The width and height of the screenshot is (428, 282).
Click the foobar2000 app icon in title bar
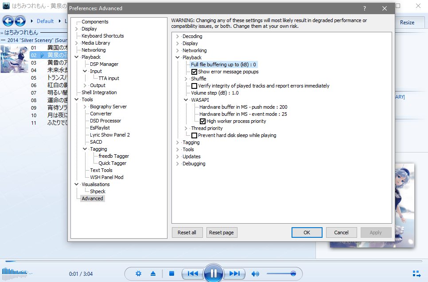6,5
